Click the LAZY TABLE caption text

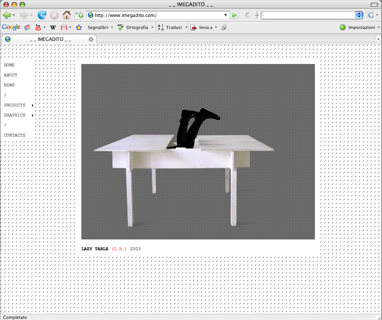point(95,249)
